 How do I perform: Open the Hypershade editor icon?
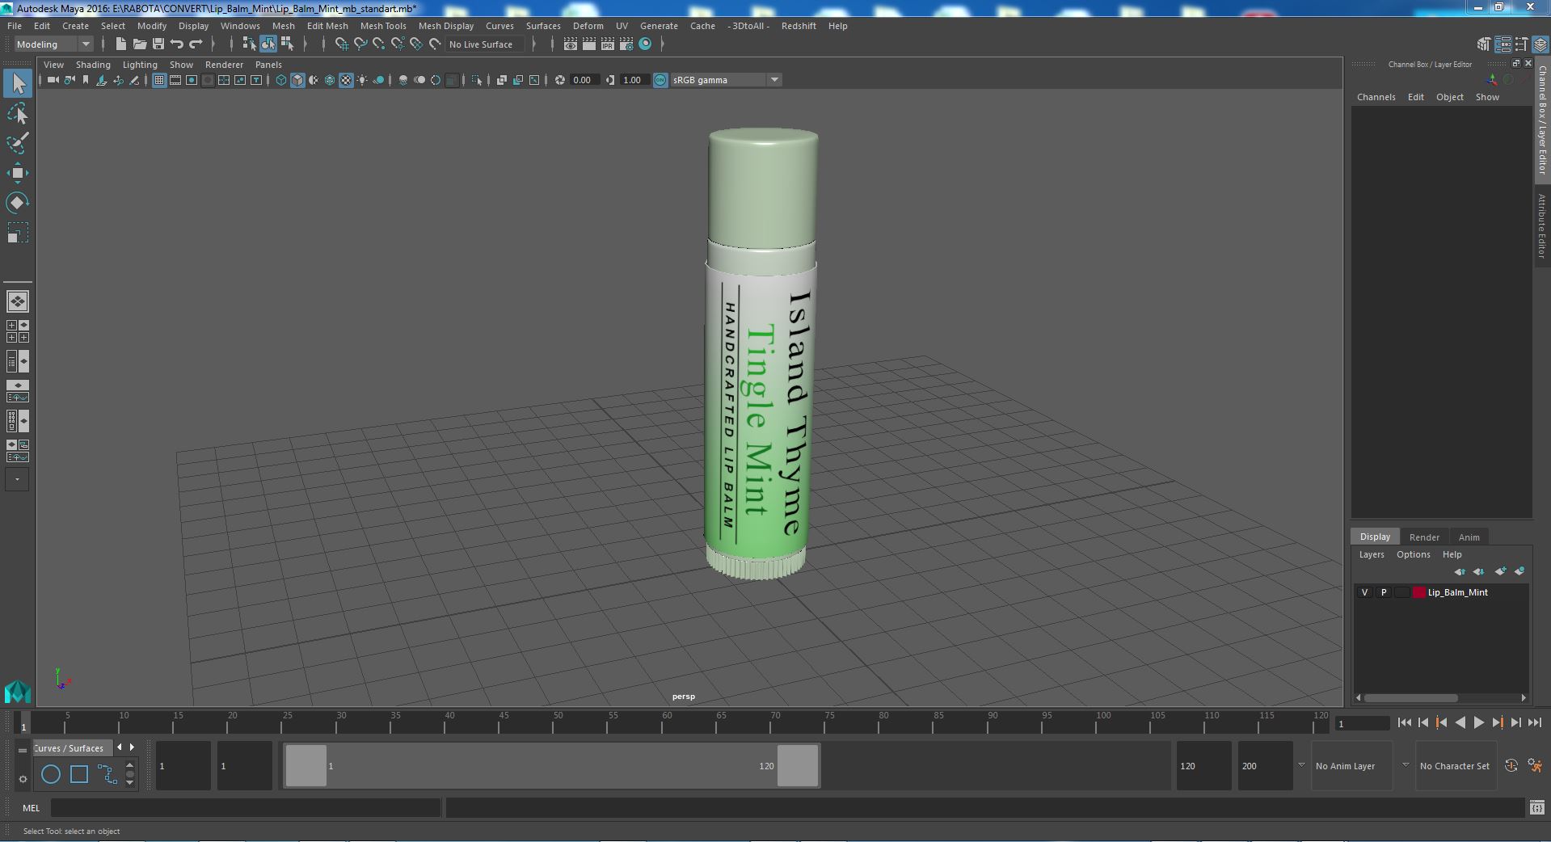click(645, 44)
